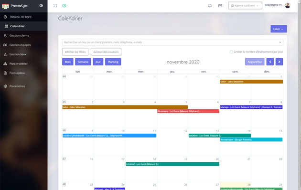Open the mail envelope icon
Viewport: 301px width, 190px height.
click(220, 6)
